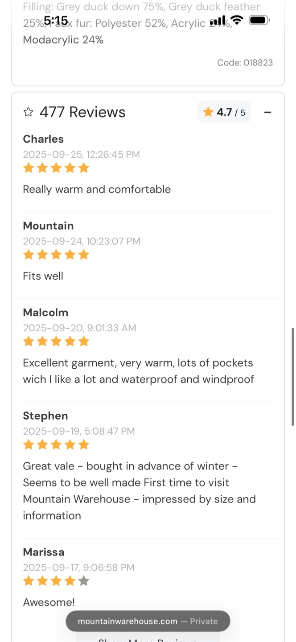
Task: Tap the first star under Mountain's review
Action: (x=28, y=255)
